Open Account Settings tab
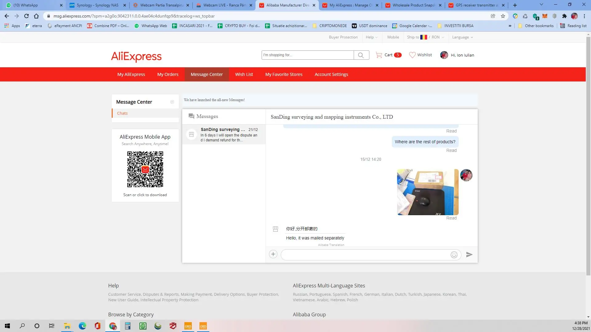Screen dimensions: 591x332 (x=331, y=74)
